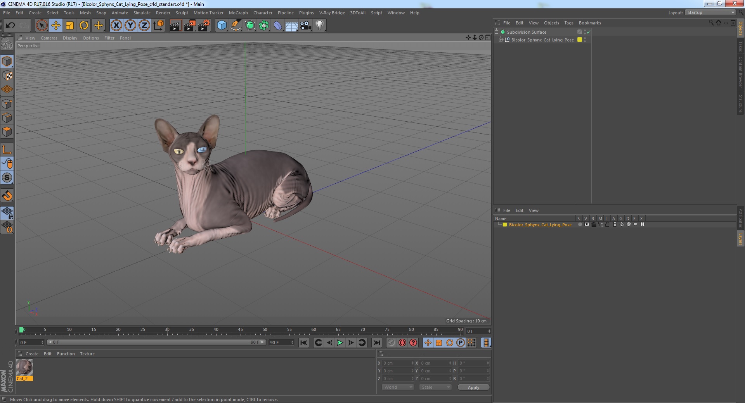Image resolution: width=745 pixels, height=403 pixels.
Task: Switch to Texture mode checker cube
Action: tap(7, 75)
